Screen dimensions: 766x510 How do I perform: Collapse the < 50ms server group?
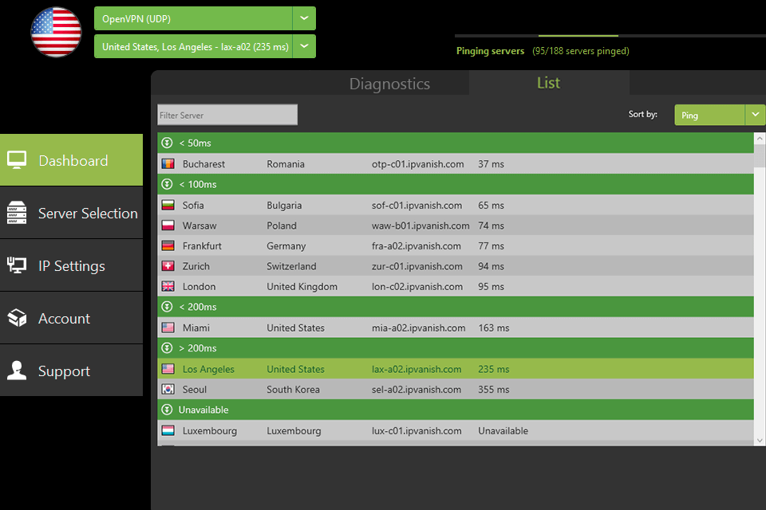click(167, 143)
